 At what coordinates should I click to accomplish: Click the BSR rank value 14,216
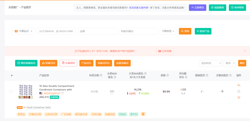(137, 90)
